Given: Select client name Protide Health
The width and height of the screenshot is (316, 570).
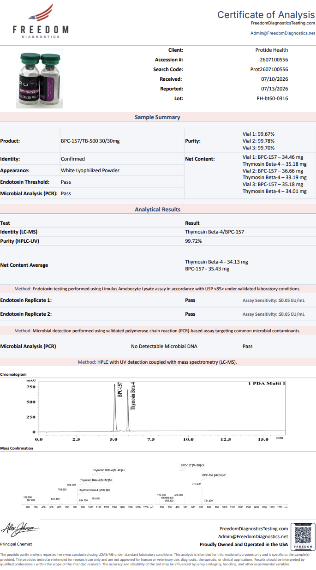Looking at the screenshot, I should [x=272, y=50].
